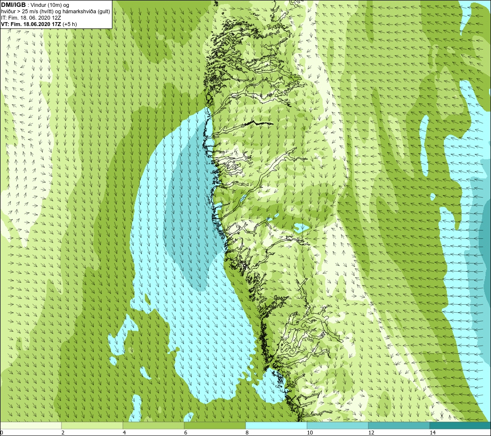Click the 10–12 m/s cyan legend swatch
This screenshot has height=436, width=491.
(x=338, y=426)
